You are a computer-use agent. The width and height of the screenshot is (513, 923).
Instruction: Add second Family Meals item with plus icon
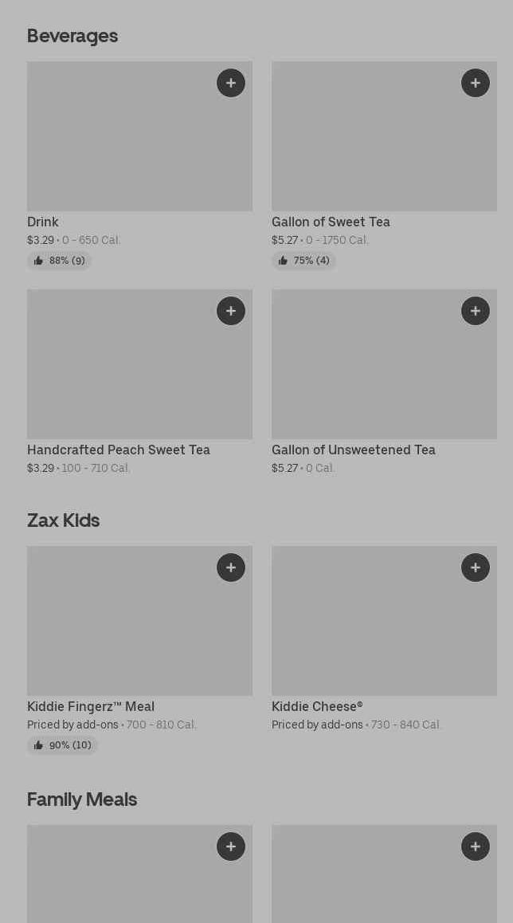(476, 846)
